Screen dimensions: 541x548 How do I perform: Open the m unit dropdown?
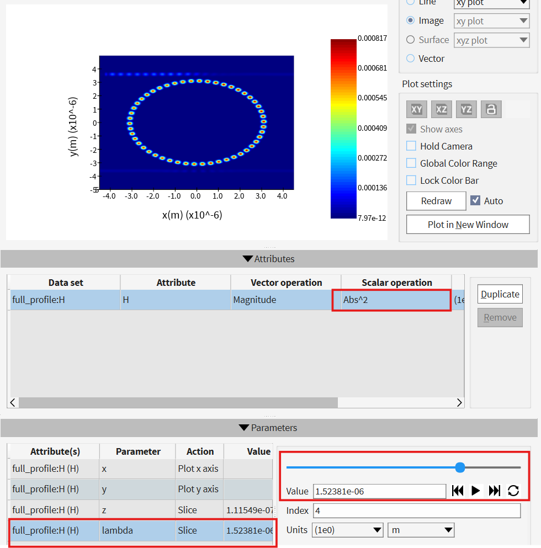point(421,530)
